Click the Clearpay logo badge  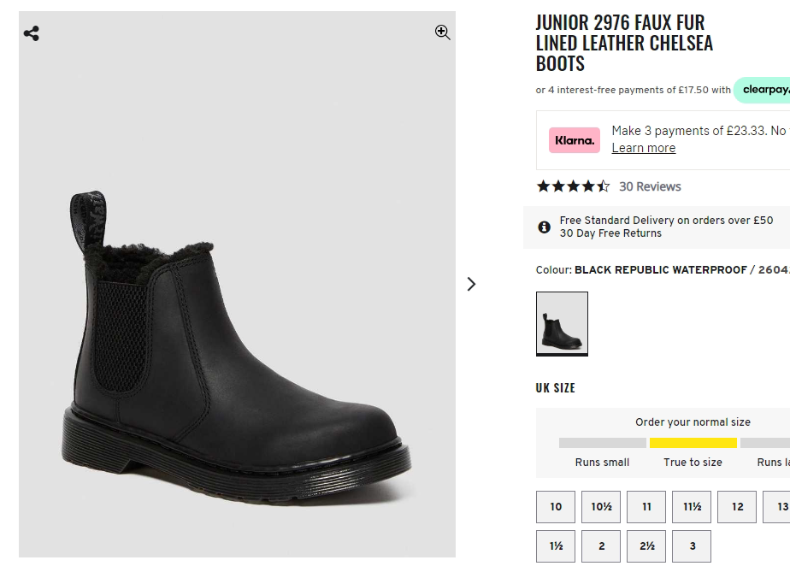point(763,90)
